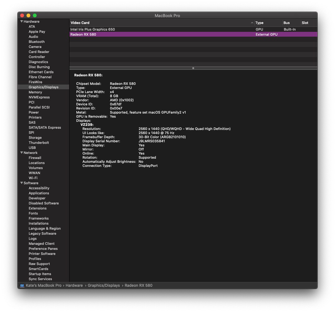
Task: Click the computer icon in path bar
Action: click(x=22, y=285)
